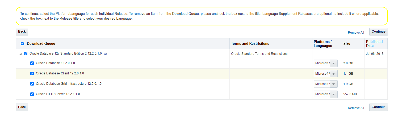Uncheck Oracle Database Client 12.2.0.1.0 checkbox
Screen dimensions: 398x125
click(x=32, y=73)
